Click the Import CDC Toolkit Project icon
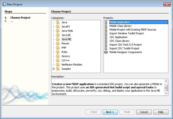This screenshot has width=173, height=119. pos(106,48)
